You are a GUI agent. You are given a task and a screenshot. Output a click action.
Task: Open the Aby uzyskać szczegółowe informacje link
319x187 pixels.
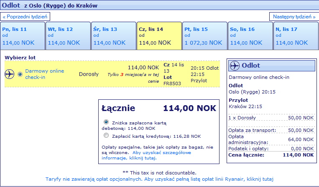tap(146, 155)
